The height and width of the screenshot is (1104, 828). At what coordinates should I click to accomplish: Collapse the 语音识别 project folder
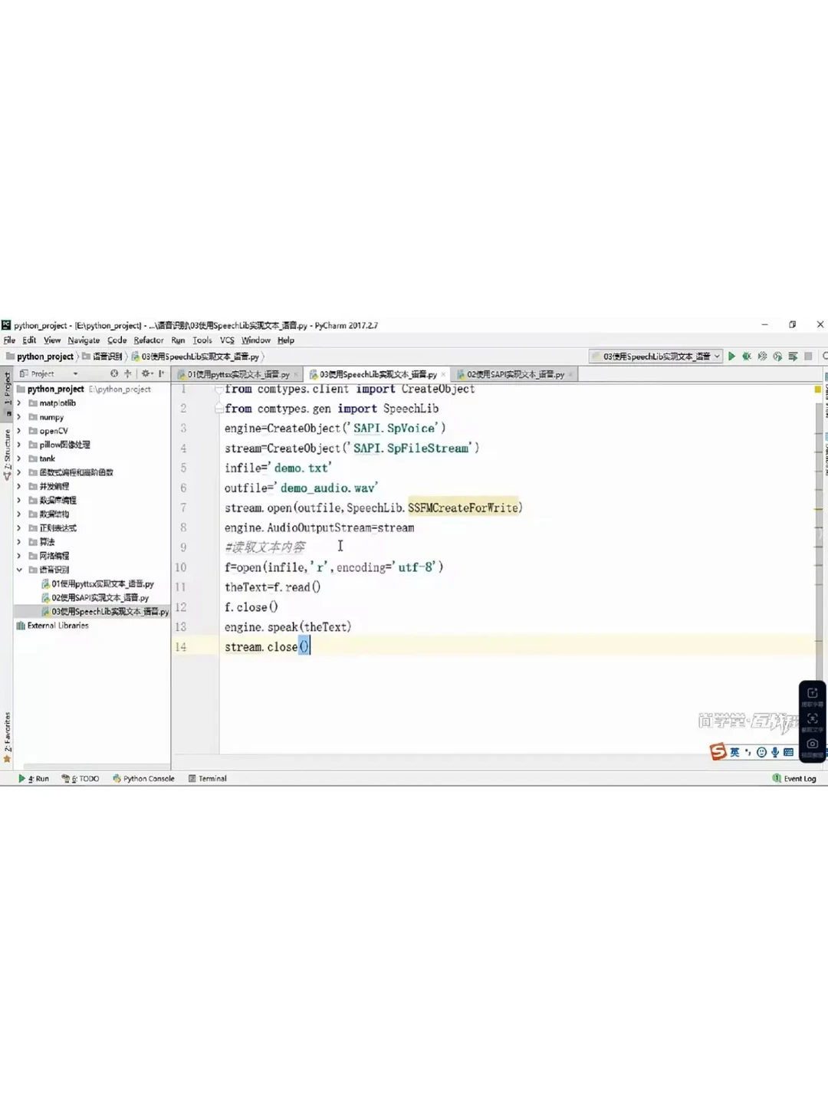click(18, 569)
